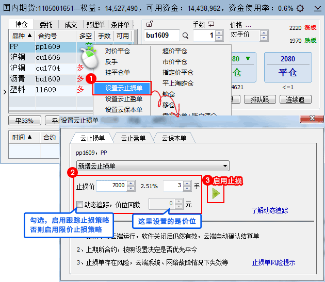Open settings with the gear icon

(x=301, y=9)
